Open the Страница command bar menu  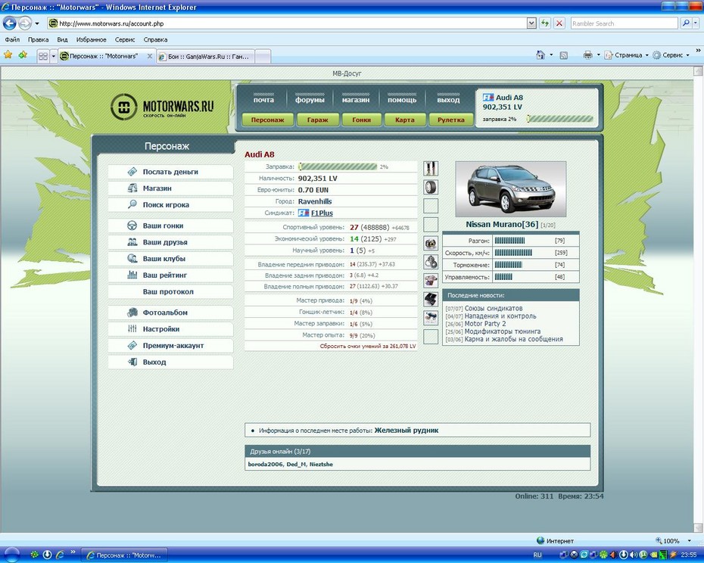pyautogui.click(x=626, y=55)
